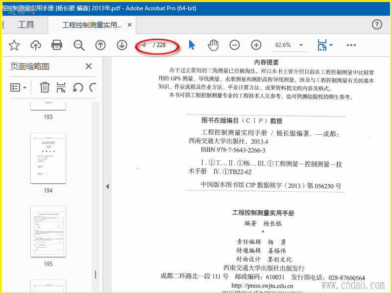Viewport: 392px width, 294px height.
Task: Rotate pages clockwise
Action: click(x=93, y=88)
